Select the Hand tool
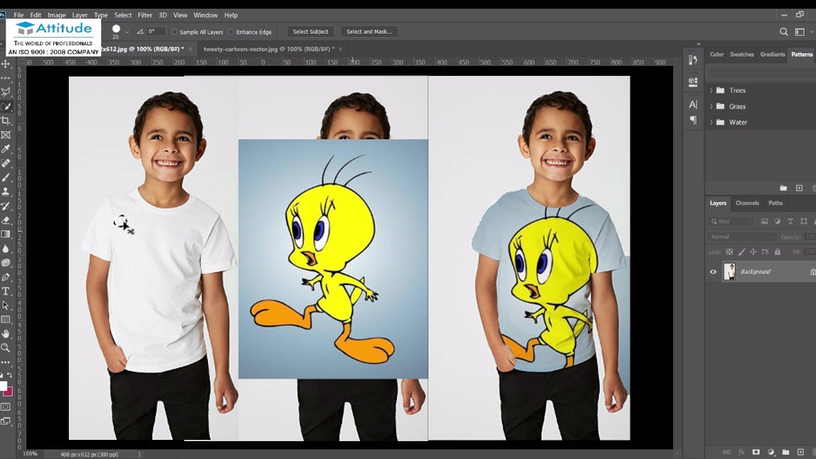Screen dimensions: 816x459 pos(6,333)
